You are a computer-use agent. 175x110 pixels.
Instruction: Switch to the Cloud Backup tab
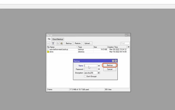coord(57,39)
